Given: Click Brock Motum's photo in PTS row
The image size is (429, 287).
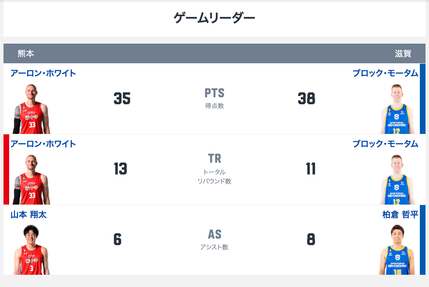Looking at the screenshot, I should (x=397, y=109).
